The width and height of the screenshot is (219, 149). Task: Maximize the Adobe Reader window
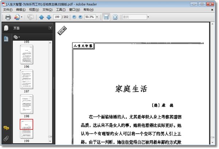(x=202, y=4)
